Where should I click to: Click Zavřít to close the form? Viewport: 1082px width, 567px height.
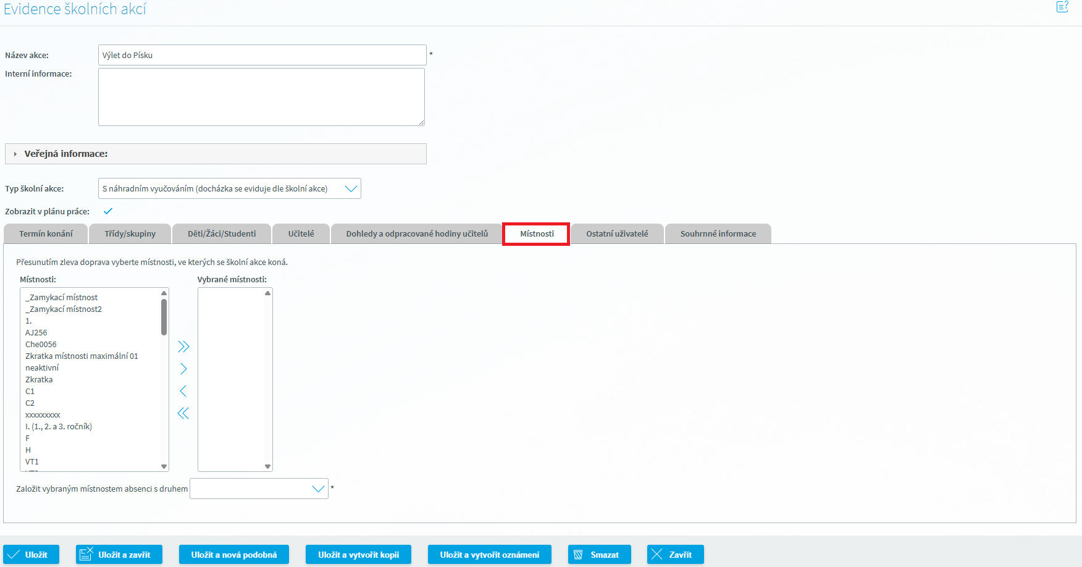(x=675, y=555)
